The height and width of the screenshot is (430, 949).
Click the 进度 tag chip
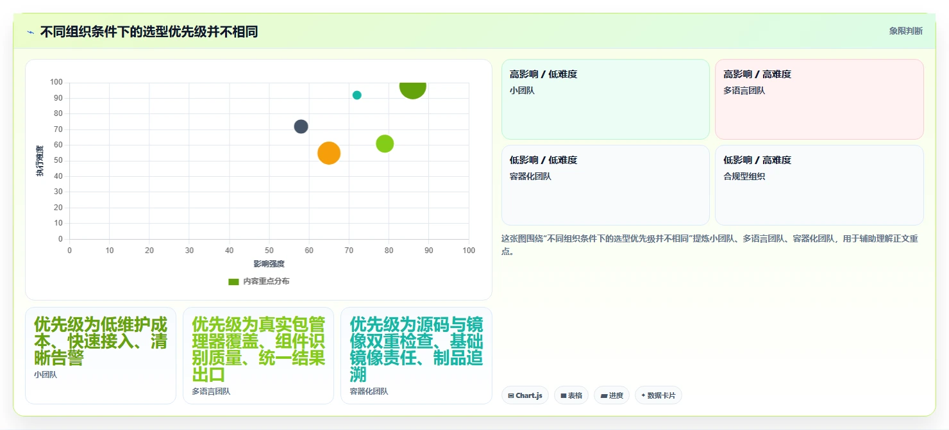point(612,395)
